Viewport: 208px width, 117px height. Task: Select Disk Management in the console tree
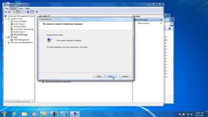[21, 40]
